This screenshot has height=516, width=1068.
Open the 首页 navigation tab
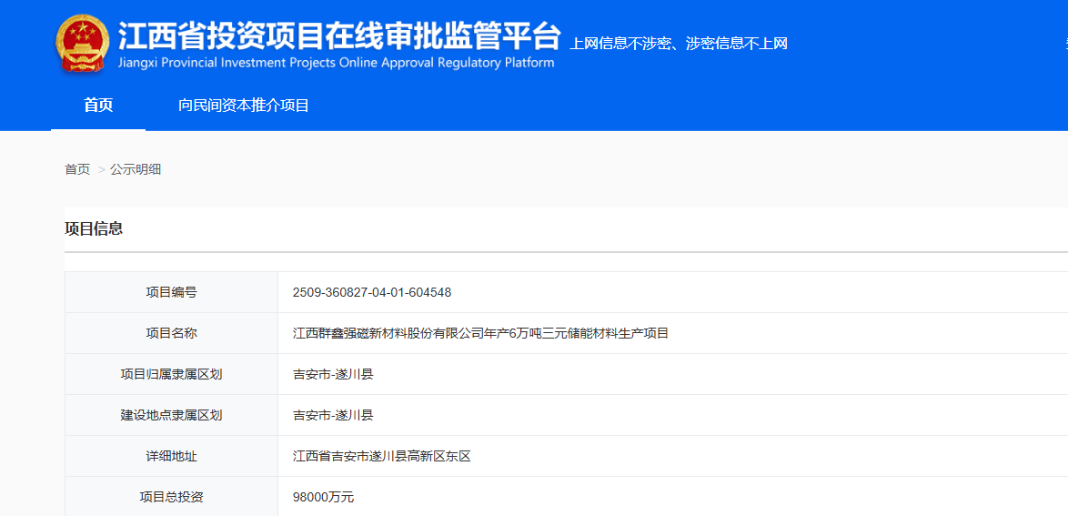98,106
